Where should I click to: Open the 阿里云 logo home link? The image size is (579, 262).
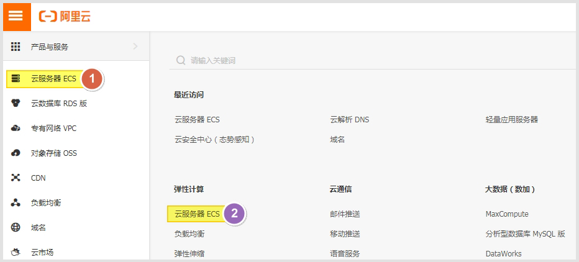[x=65, y=17]
